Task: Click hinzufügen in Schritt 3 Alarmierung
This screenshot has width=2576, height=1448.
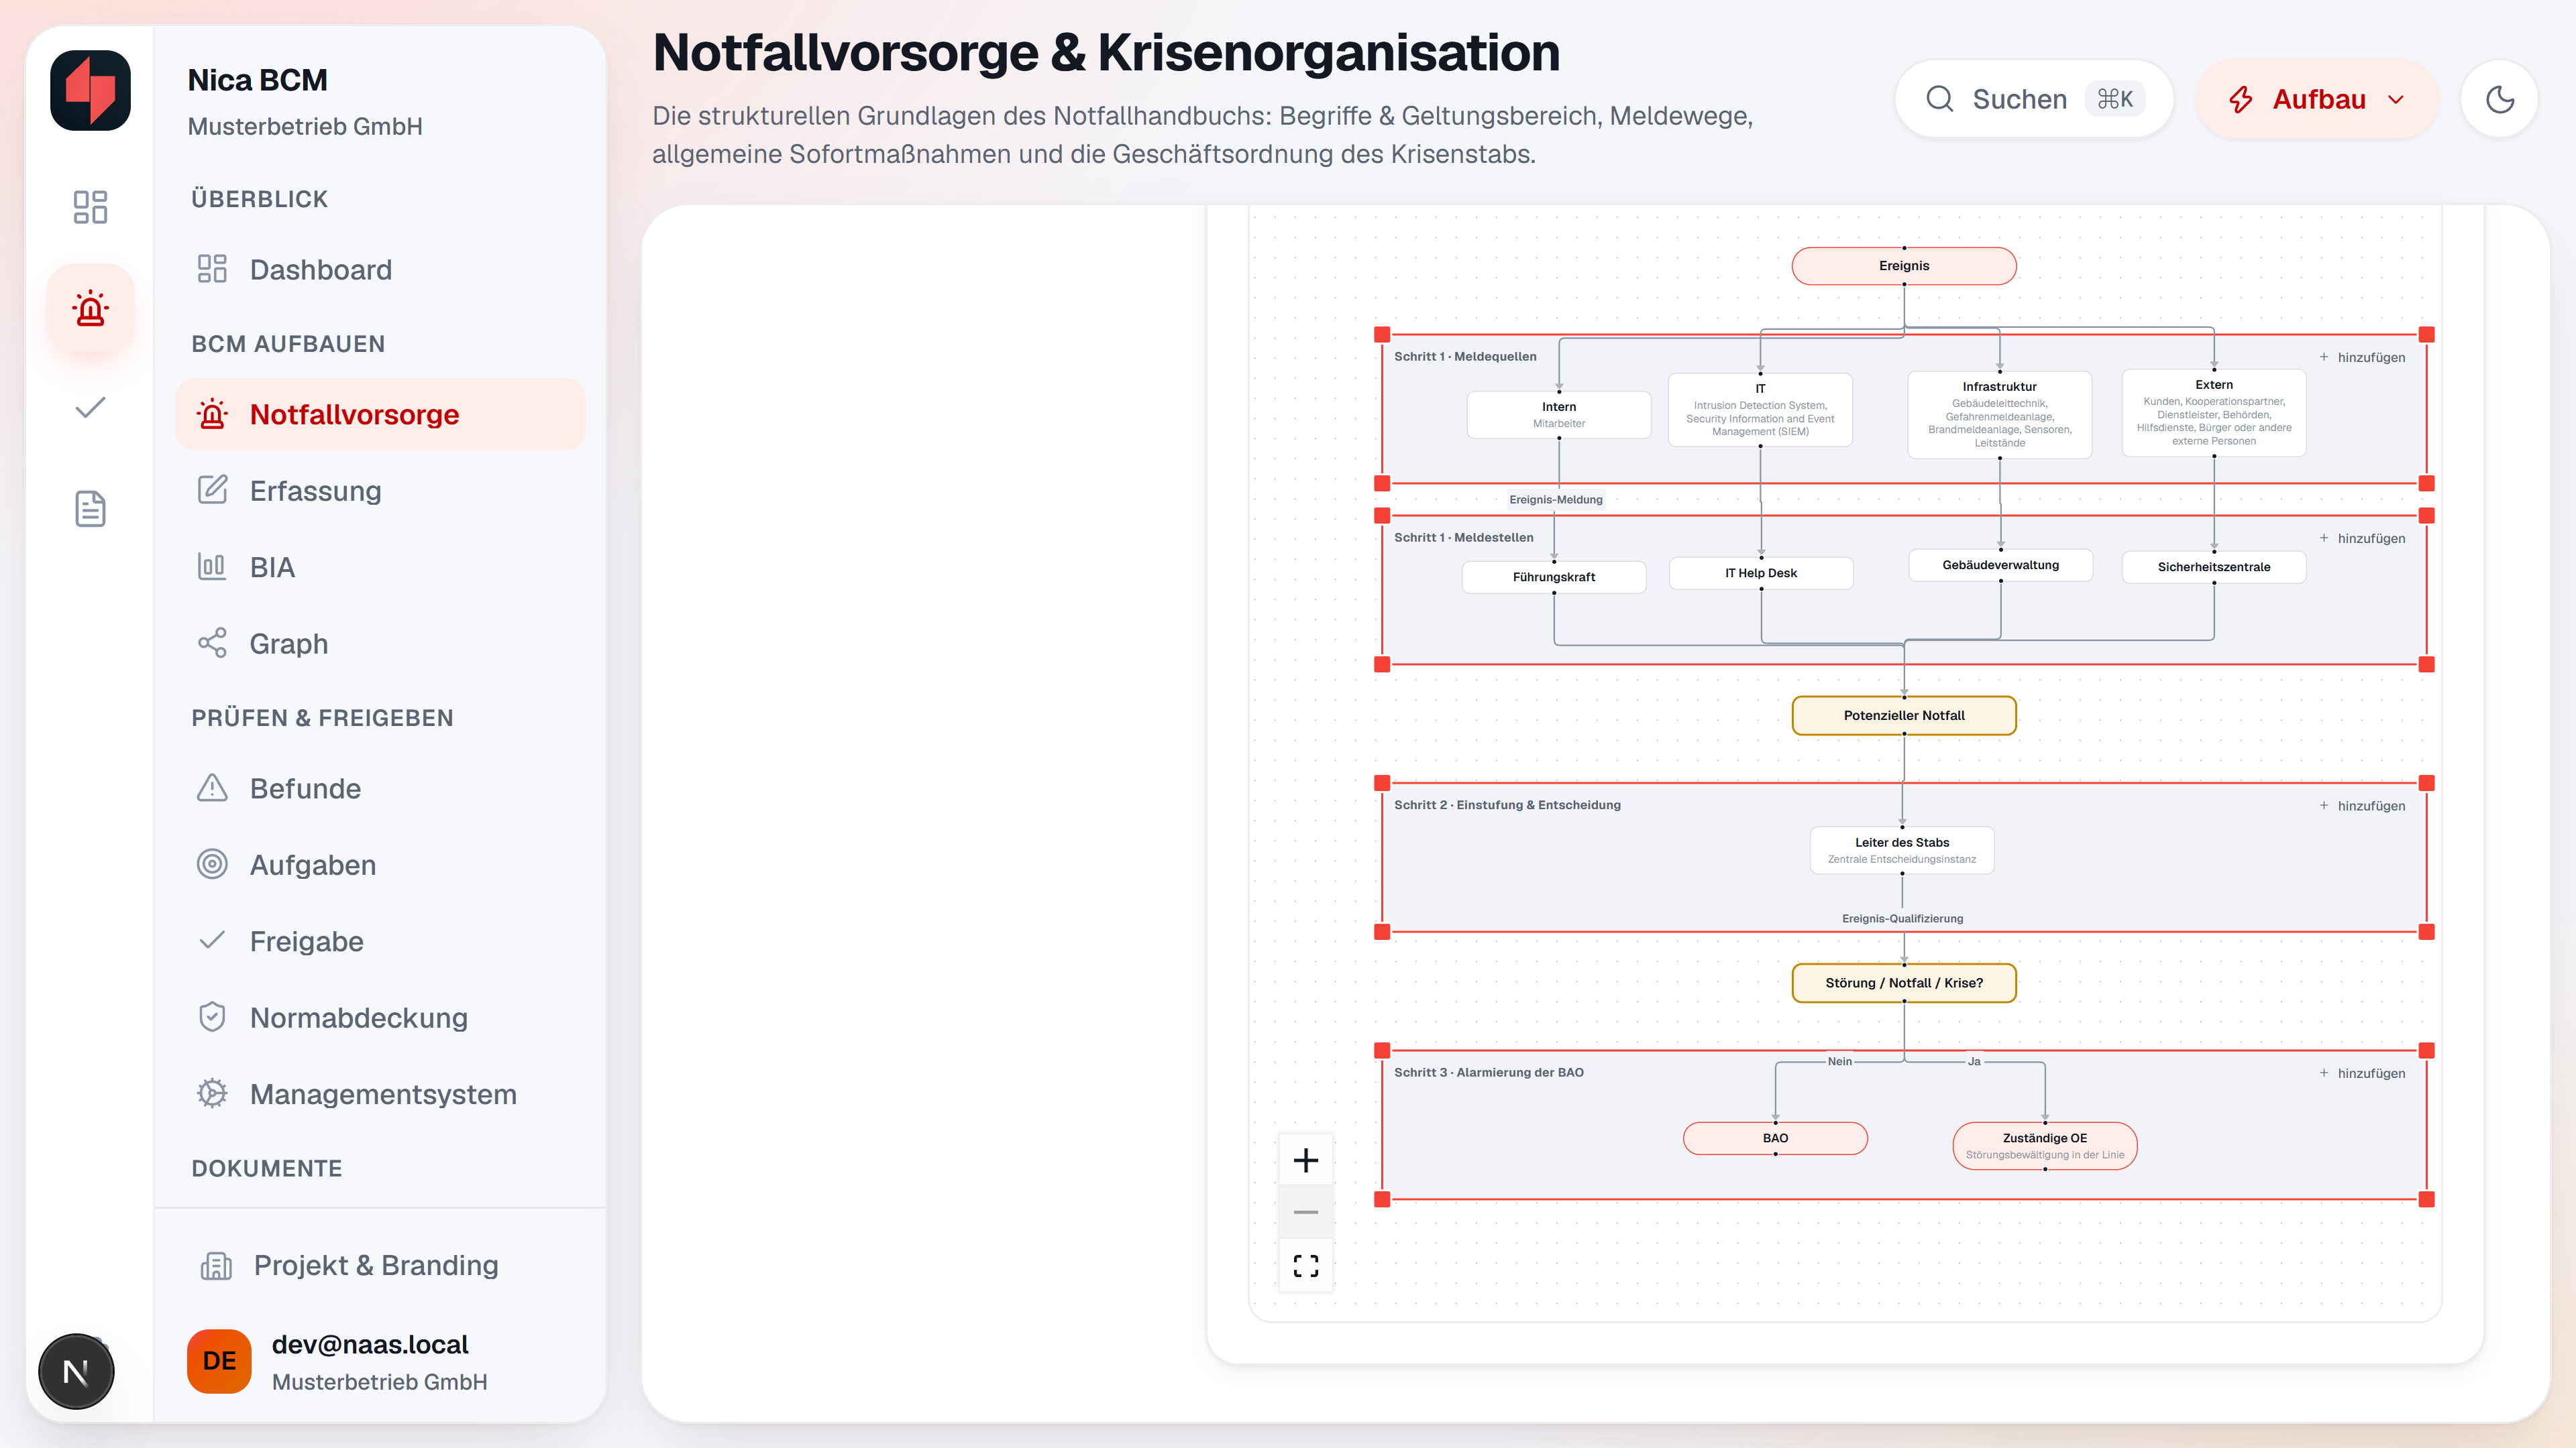Action: coord(2362,1073)
